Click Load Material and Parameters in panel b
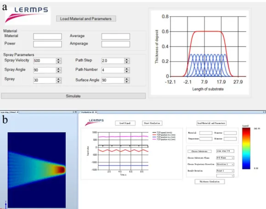This screenshot has height=209, width=266. [211, 123]
